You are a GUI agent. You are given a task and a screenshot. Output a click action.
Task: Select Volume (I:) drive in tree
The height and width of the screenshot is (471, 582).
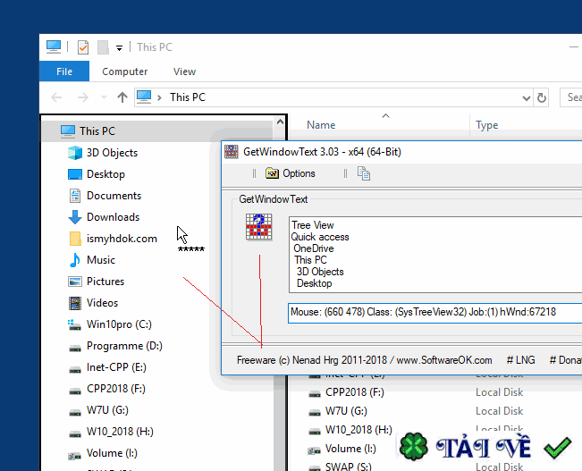pyautogui.click(x=112, y=453)
